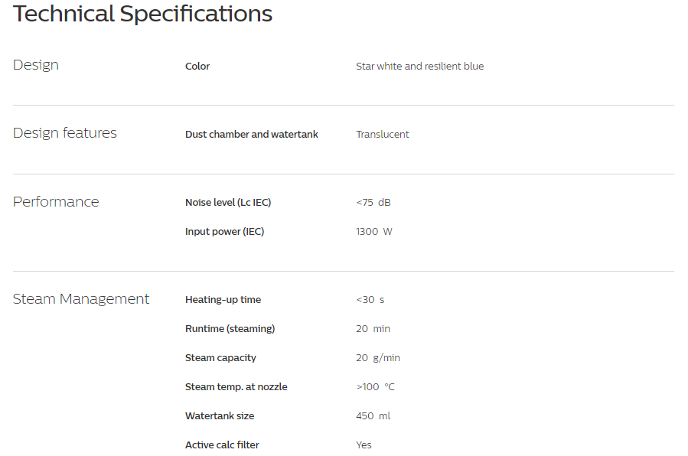Click the Translucent value text

pyautogui.click(x=382, y=134)
